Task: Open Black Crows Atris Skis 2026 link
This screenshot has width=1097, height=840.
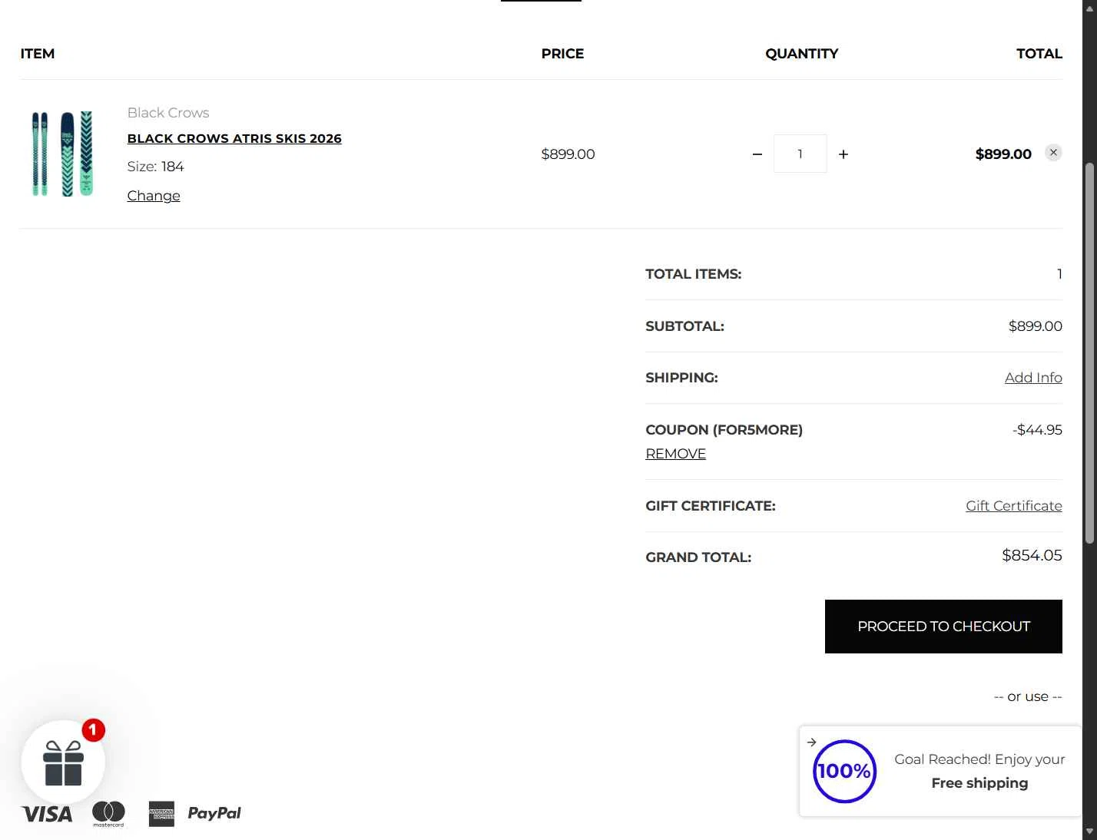Action: point(234,138)
